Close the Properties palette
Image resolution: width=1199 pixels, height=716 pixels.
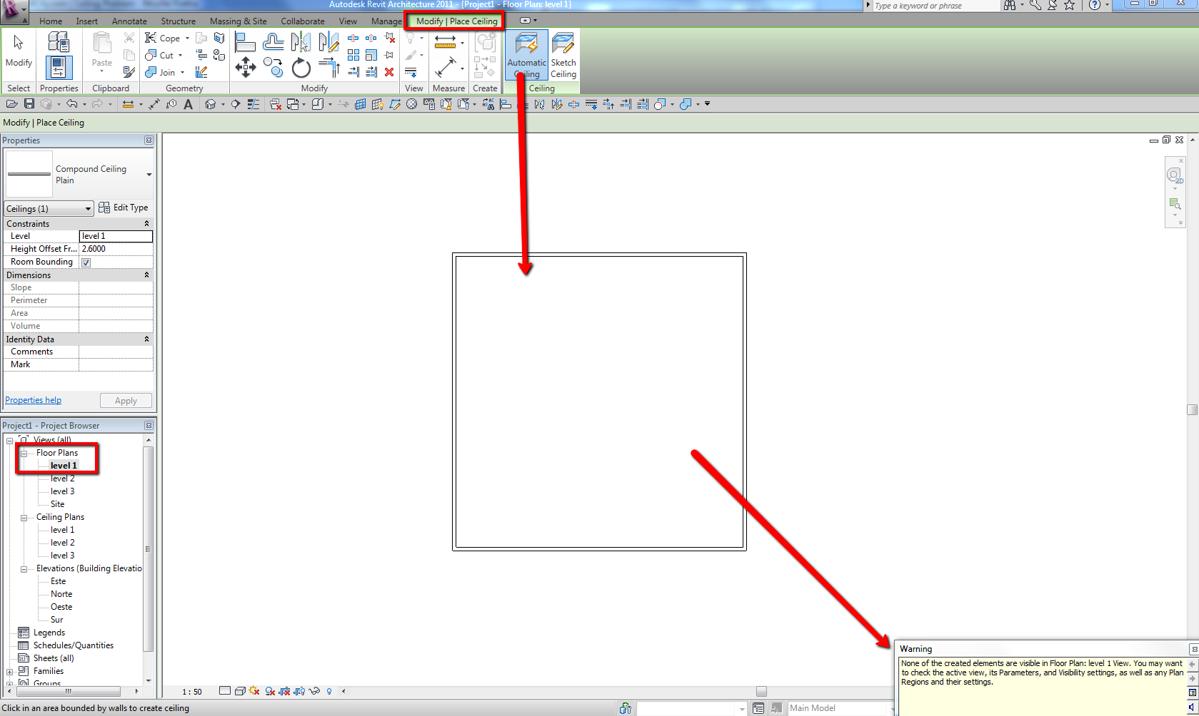point(149,140)
